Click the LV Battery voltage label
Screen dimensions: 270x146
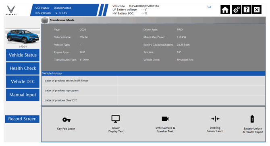click(125, 10)
